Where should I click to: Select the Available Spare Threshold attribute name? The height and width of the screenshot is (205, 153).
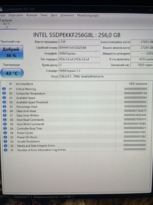tap(32, 102)
